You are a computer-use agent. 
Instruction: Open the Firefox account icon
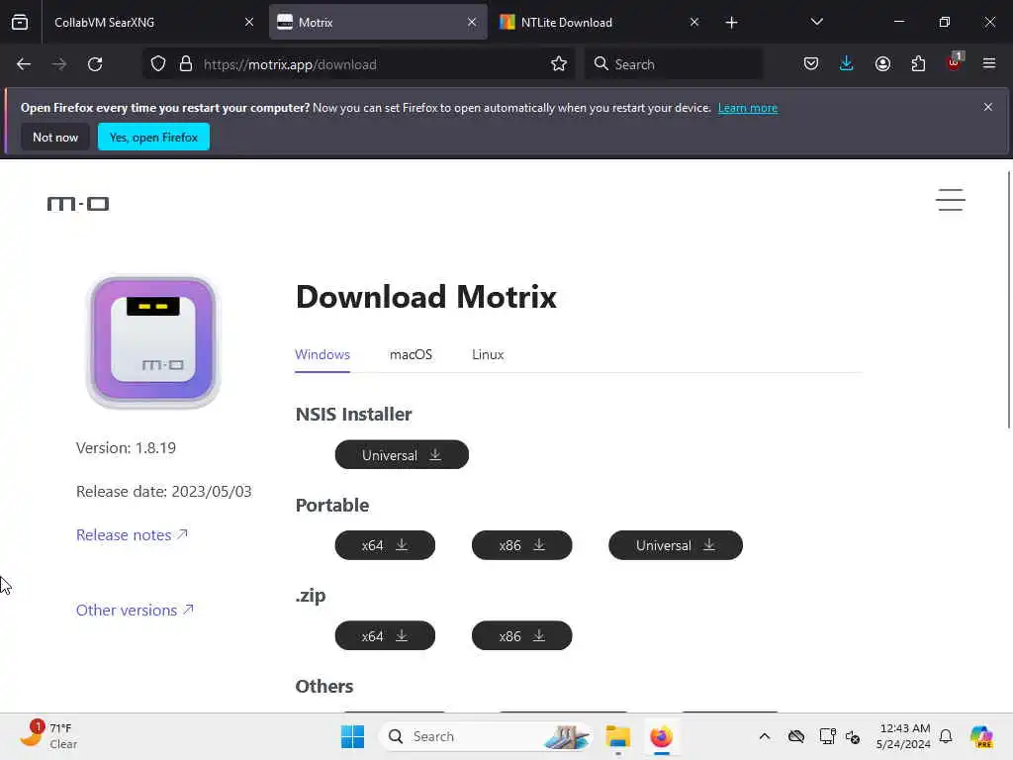[882, 64]
